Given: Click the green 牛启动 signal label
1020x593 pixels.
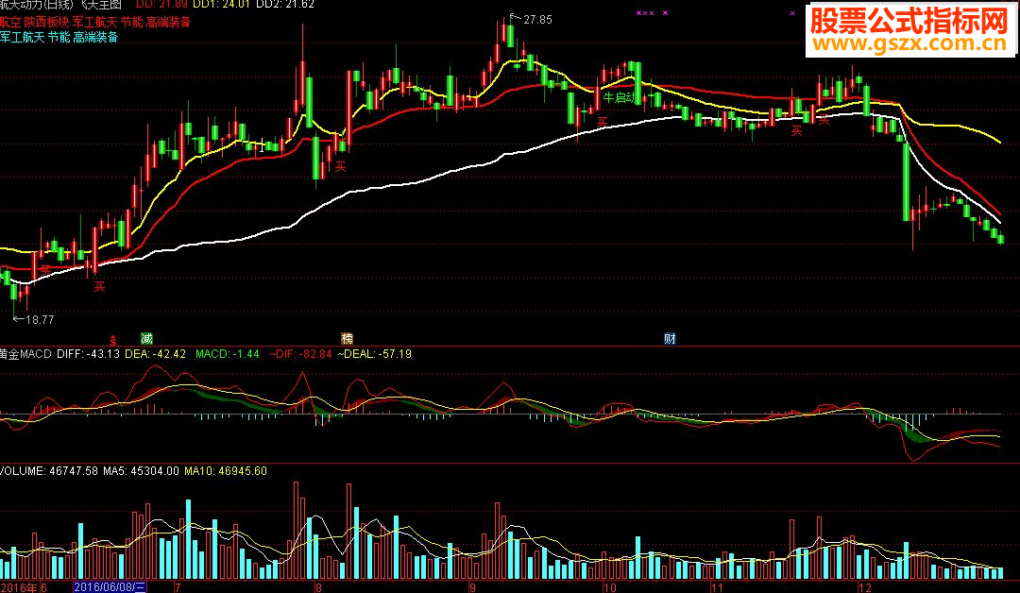Looking at the screenshot, I should tap(620, 97).
